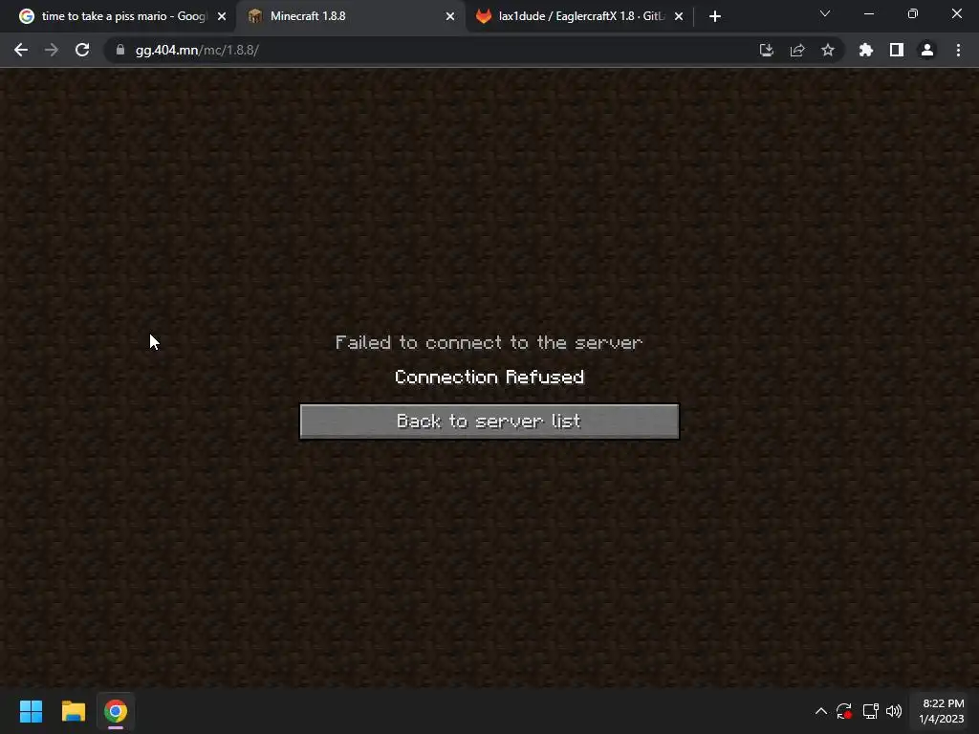The width and height of the screenshot is (979, 734).
Task: Close the Google search tab
Action: pos(222,16)
